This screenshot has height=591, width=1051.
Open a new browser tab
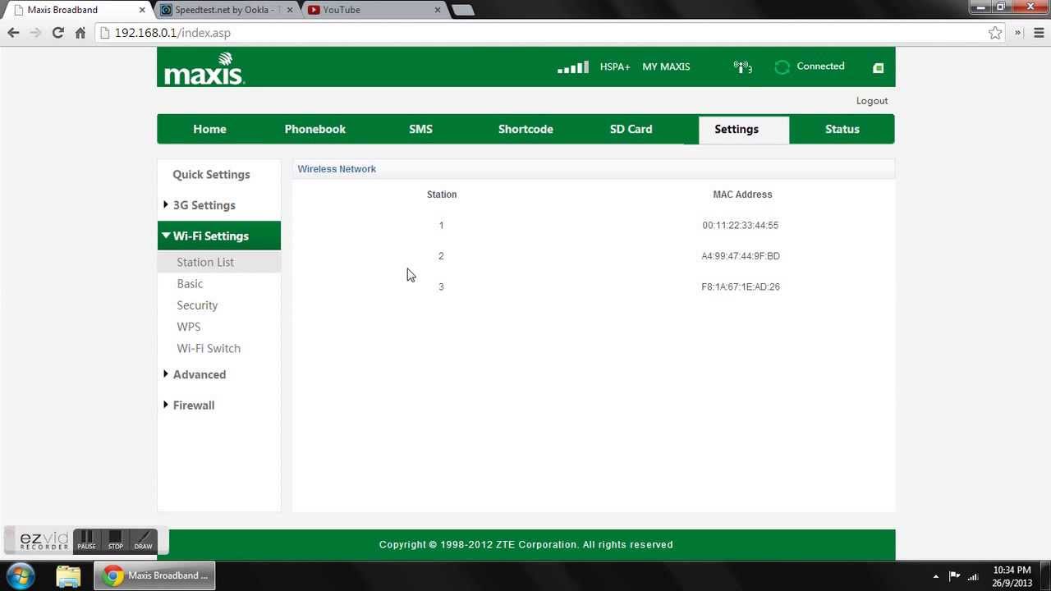coord(463,10)
